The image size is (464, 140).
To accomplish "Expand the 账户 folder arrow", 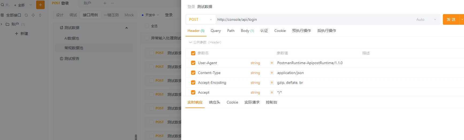I will 2,24.
